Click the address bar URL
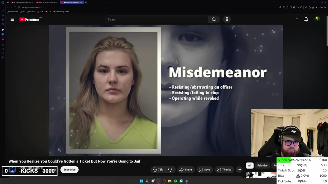Viewport: 328px width, 184px height. point(32,7)
